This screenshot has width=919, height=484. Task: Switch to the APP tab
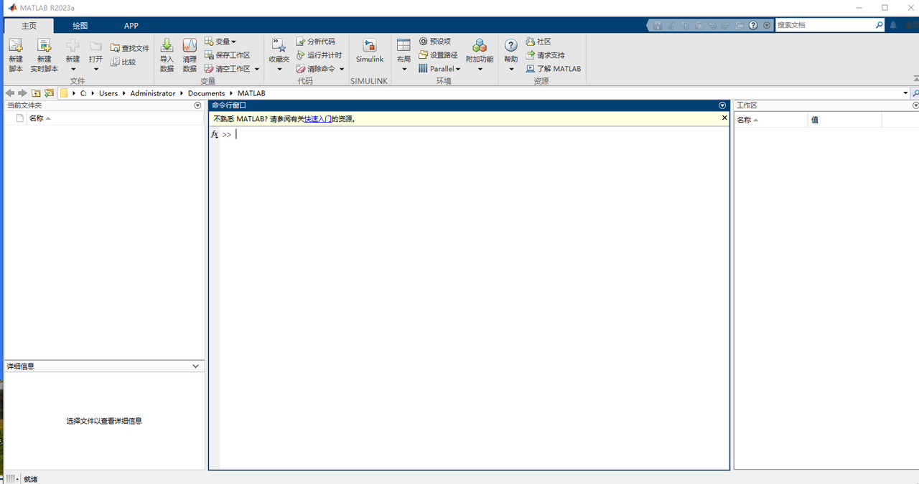pyautogui.click(x=131, y=26)
